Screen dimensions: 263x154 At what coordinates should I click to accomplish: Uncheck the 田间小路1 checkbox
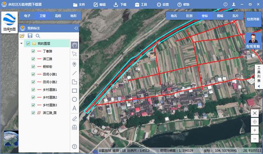33,74
